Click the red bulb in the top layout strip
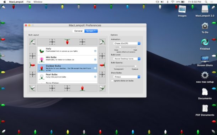 coord(67,42)
